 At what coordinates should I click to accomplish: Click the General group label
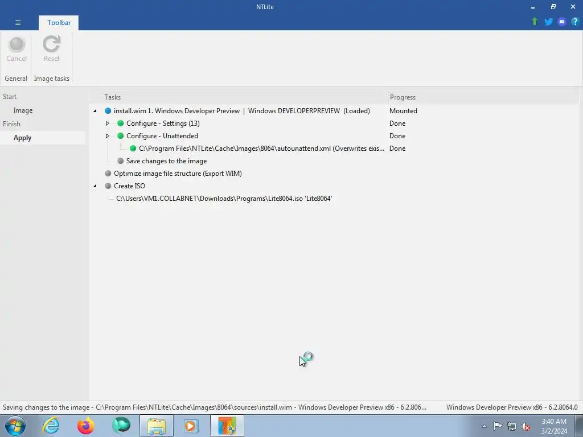point(16,79)
